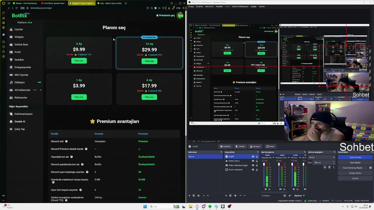Open Uyarılar in the BotRix sidebar
The height and width of the screenshot is (210, 374).
pyautogui.click(x=19, y=29)
